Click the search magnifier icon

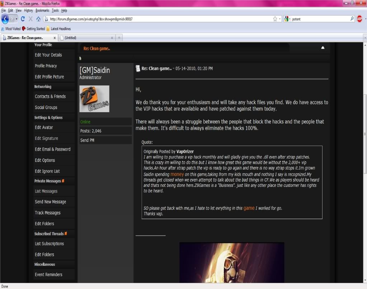click(x=352, y=19)
